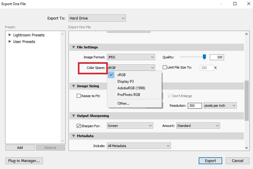The image size is (253, 169).
Task: Collapse the Metadata section
Action: 74,136
